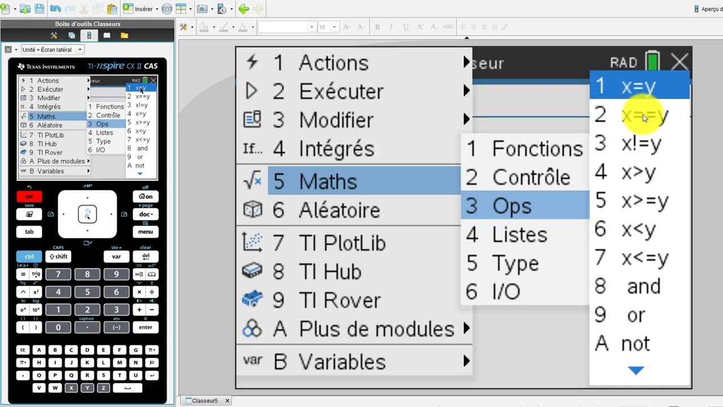Open the 3 Modifier submenu

coord(354,120)
